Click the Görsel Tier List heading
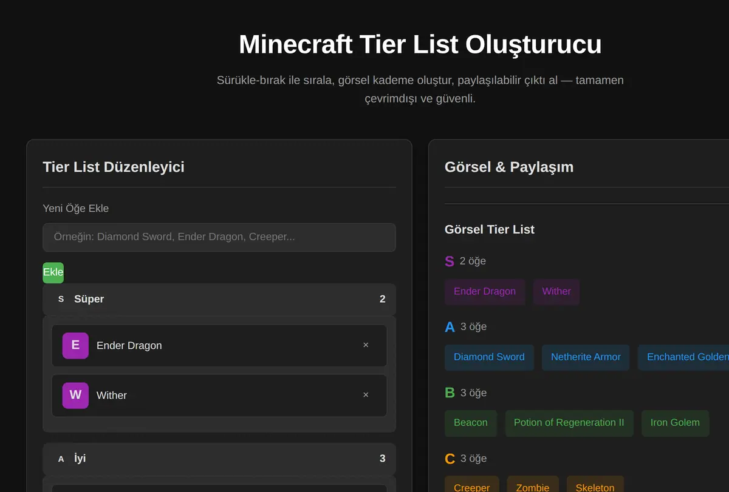The width and height of the screenshot is (729, 492). click(490, 229)
